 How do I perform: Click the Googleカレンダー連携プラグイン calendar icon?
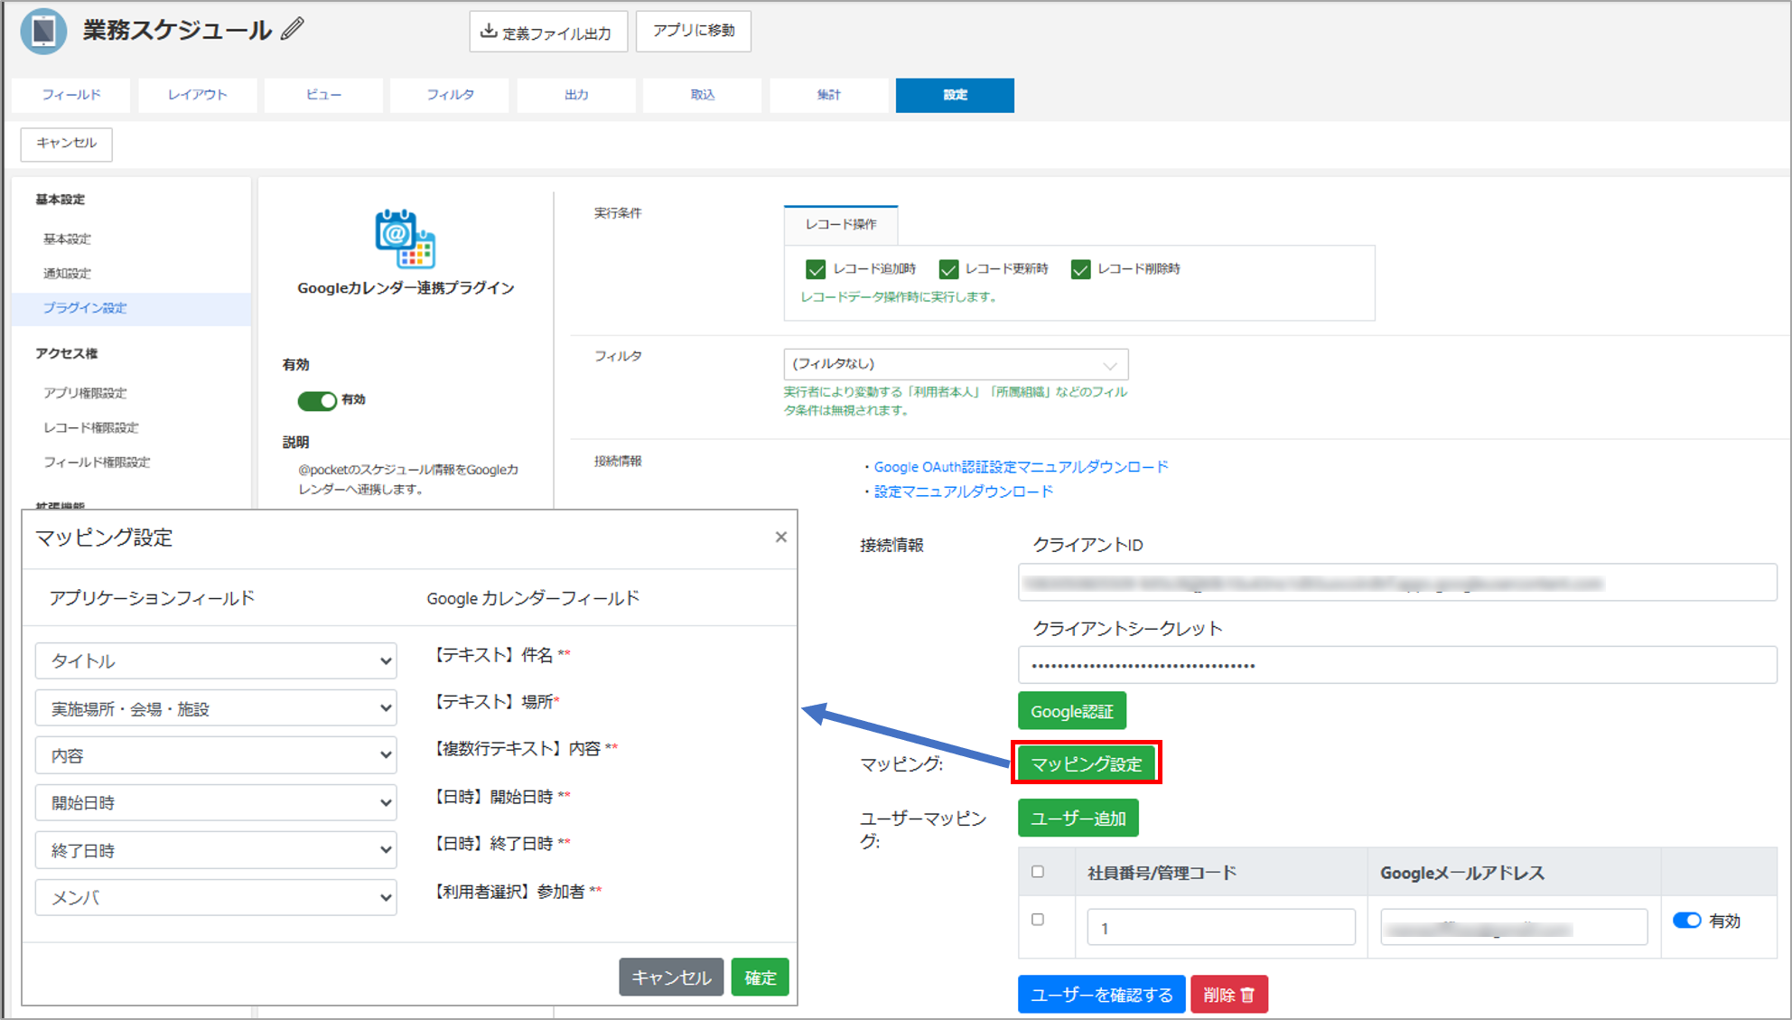coord(405,239)
